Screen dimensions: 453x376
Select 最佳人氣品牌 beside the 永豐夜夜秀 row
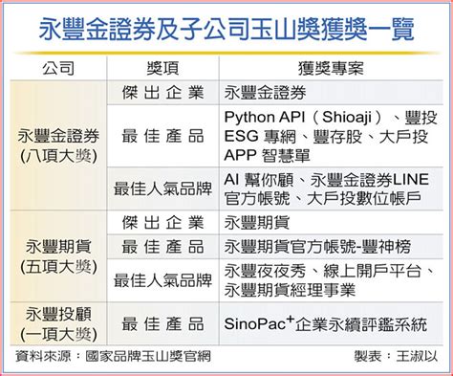click(x=162, y=280)
